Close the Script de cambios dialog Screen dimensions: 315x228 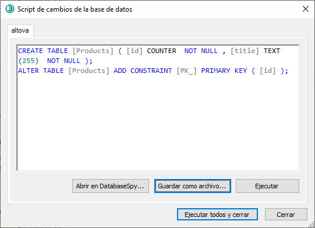click(x=306, y=9)
